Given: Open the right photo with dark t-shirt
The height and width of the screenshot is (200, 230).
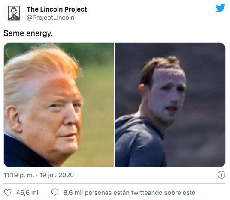Looking at the screenshot, I should [x=170, y=105].
